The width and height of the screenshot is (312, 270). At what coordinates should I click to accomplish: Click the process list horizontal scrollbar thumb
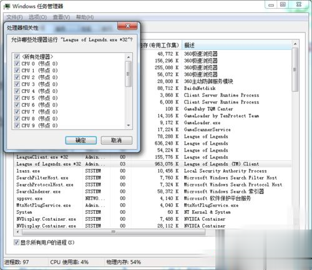click(x=114, y=232)
